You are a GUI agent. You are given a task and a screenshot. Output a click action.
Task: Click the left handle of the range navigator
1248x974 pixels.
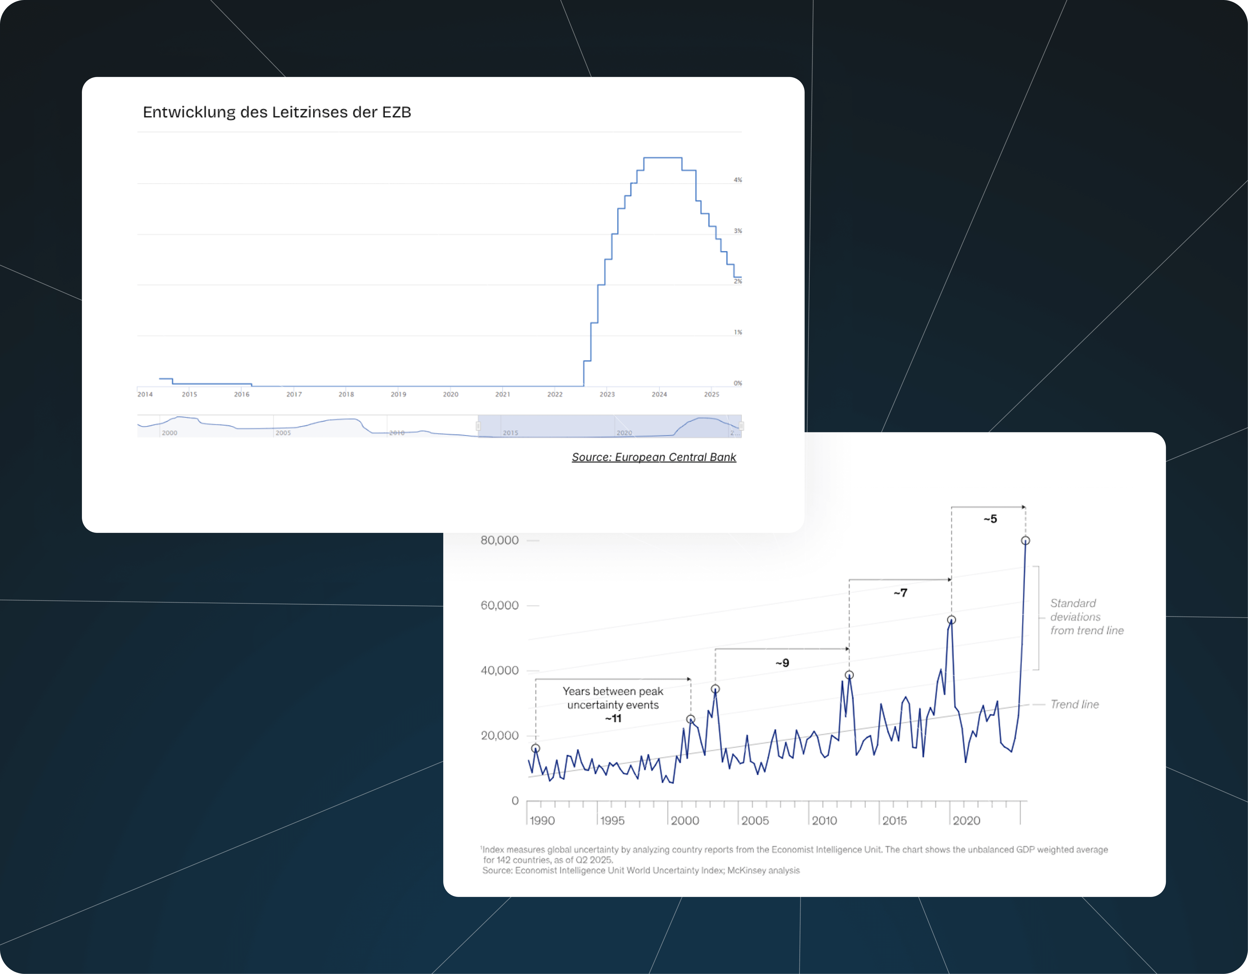[478, 426]
